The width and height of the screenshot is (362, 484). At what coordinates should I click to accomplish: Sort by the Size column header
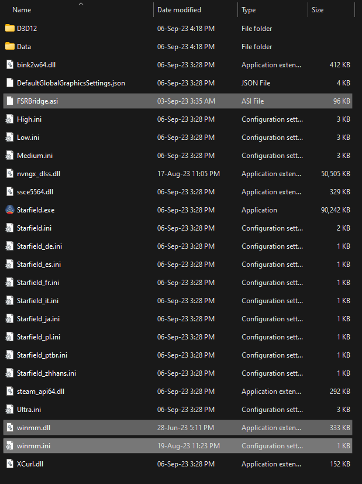[318, 10]
